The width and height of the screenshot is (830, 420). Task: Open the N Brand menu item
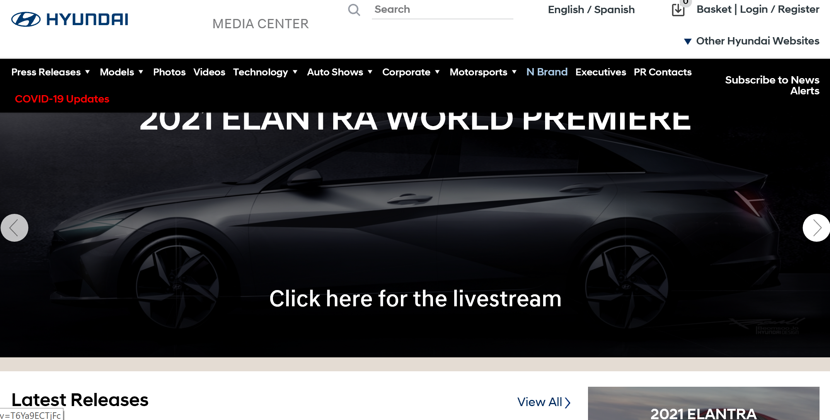point(547,72)
